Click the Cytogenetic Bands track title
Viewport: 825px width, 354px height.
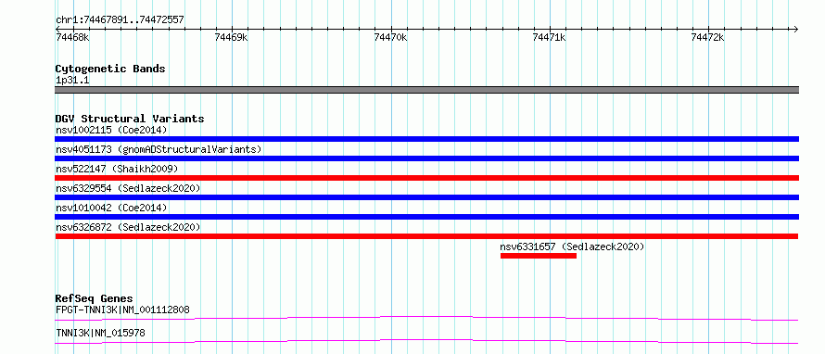[x=110, y=69]
